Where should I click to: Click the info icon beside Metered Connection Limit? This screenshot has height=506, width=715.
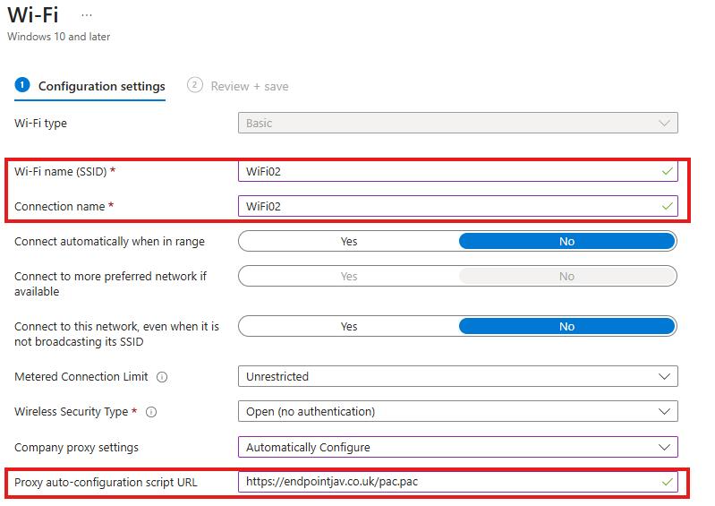click(162, 377)
